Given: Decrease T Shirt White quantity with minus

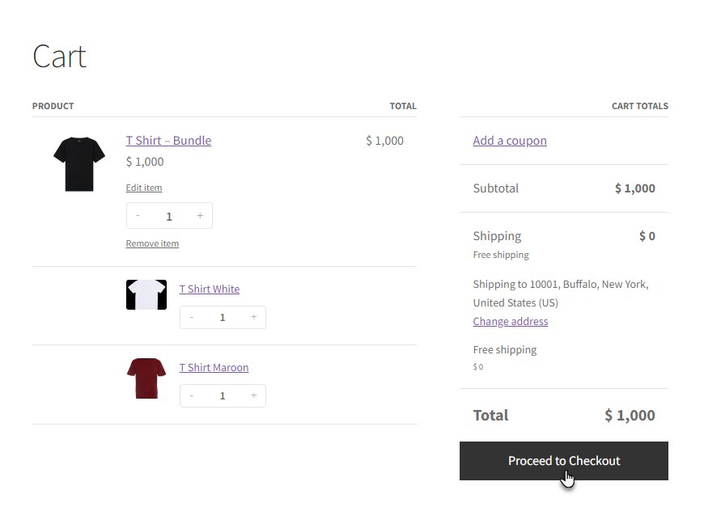Looking at the screenshot, I should [x=191, y=317].
